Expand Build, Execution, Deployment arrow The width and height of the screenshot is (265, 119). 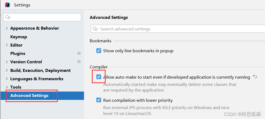tap(7, 70)
